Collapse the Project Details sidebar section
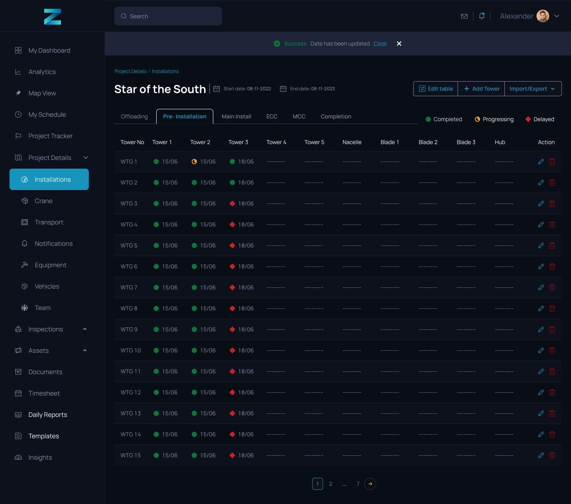This screenshot has height=504, width=571. (86, 158)
